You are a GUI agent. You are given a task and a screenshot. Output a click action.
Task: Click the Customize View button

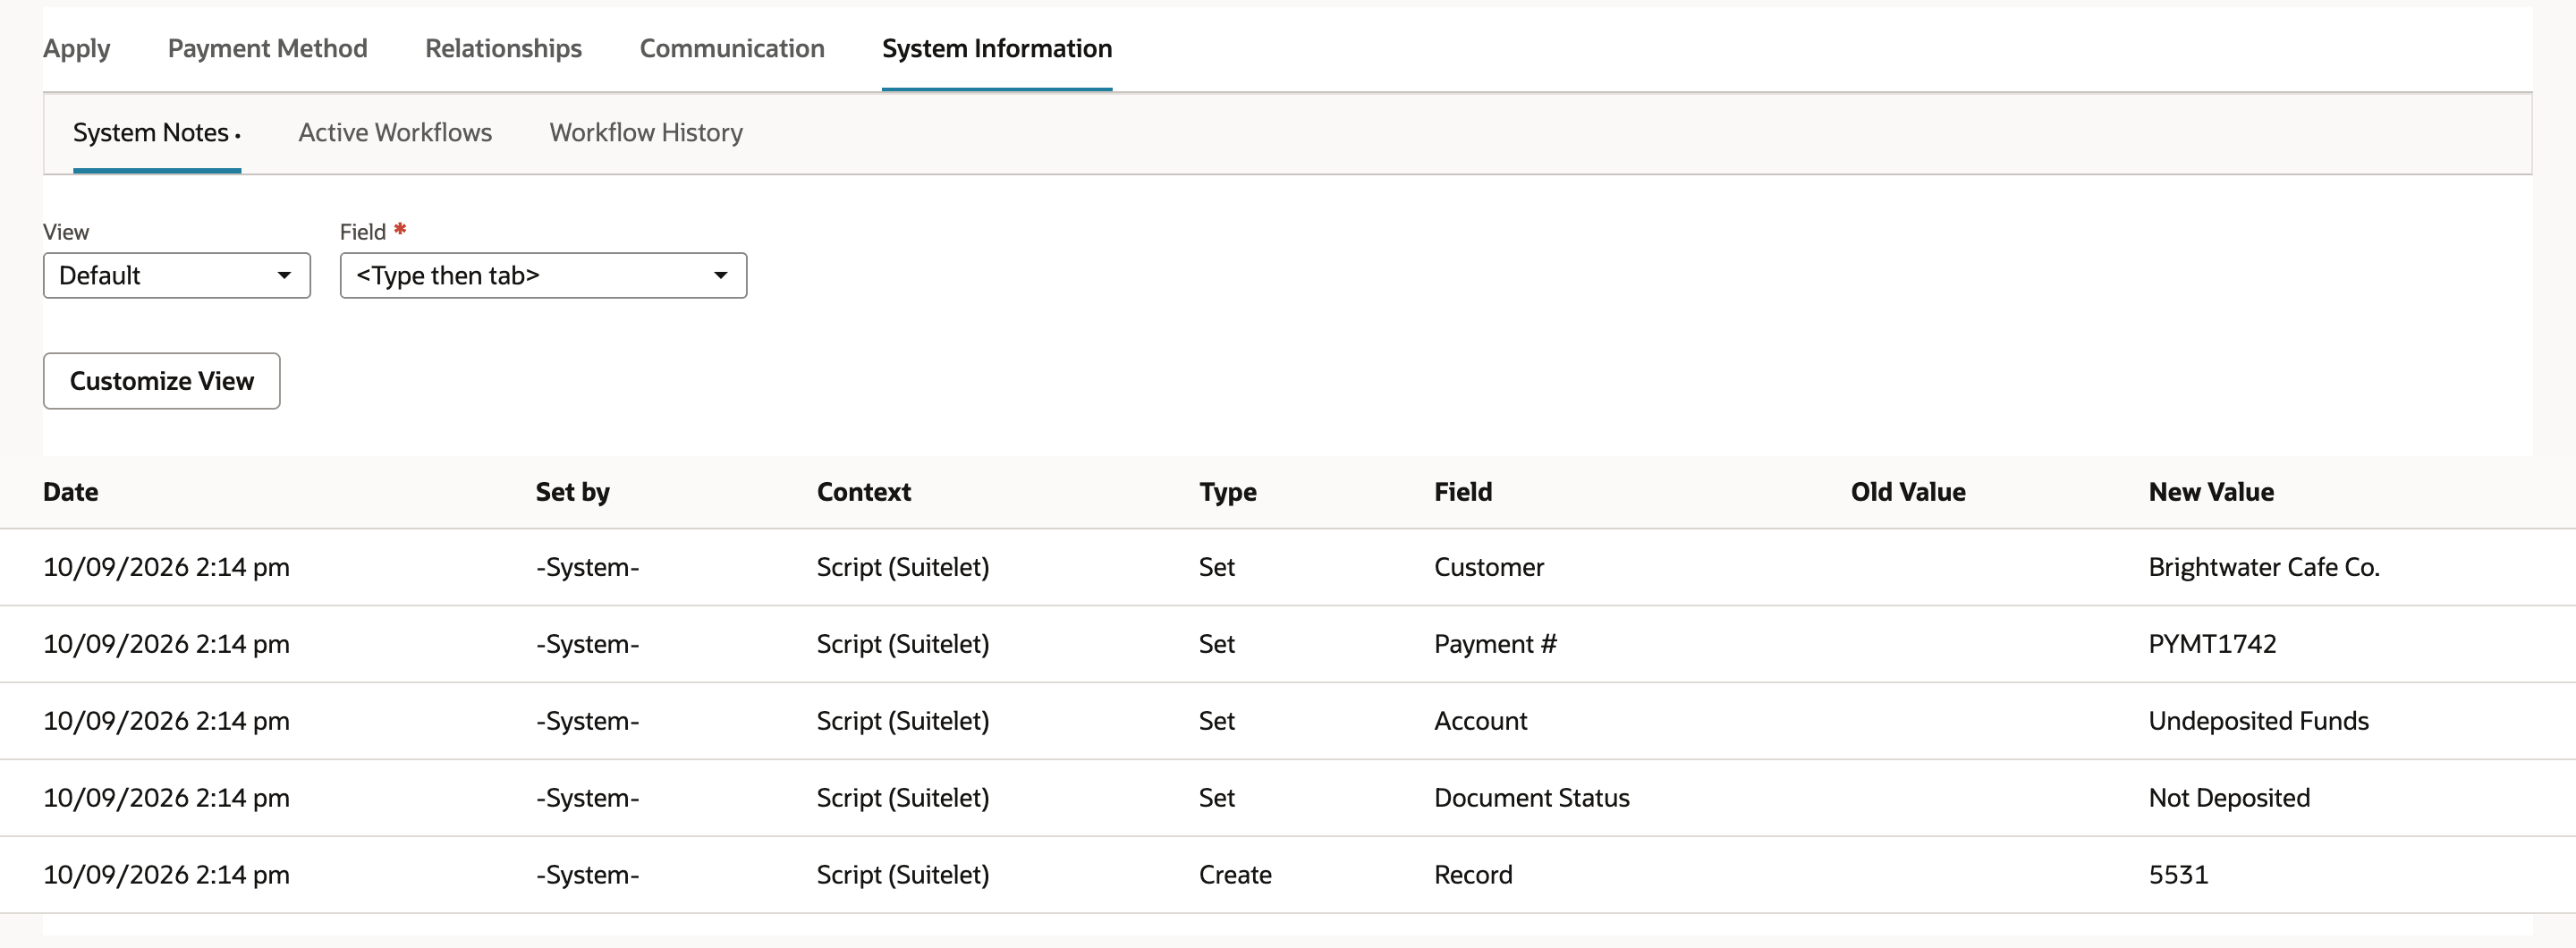(162, 381)
